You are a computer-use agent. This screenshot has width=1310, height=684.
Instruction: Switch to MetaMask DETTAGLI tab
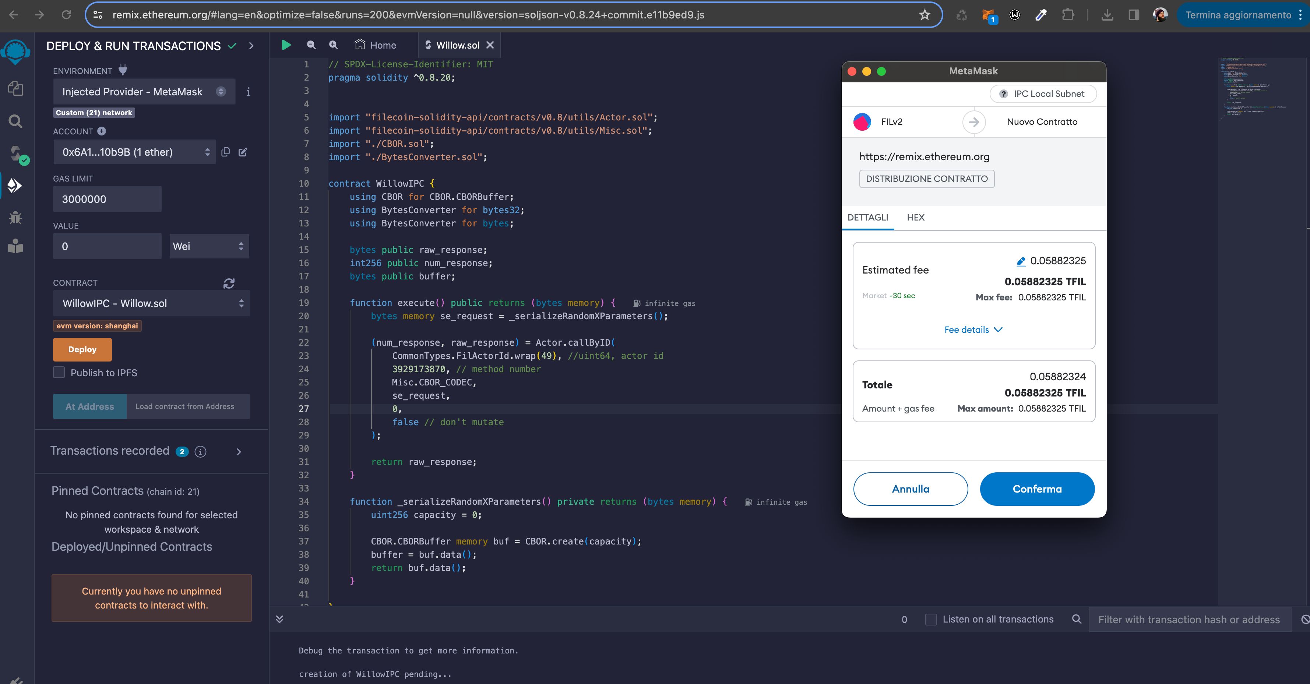tap(867, 217)
